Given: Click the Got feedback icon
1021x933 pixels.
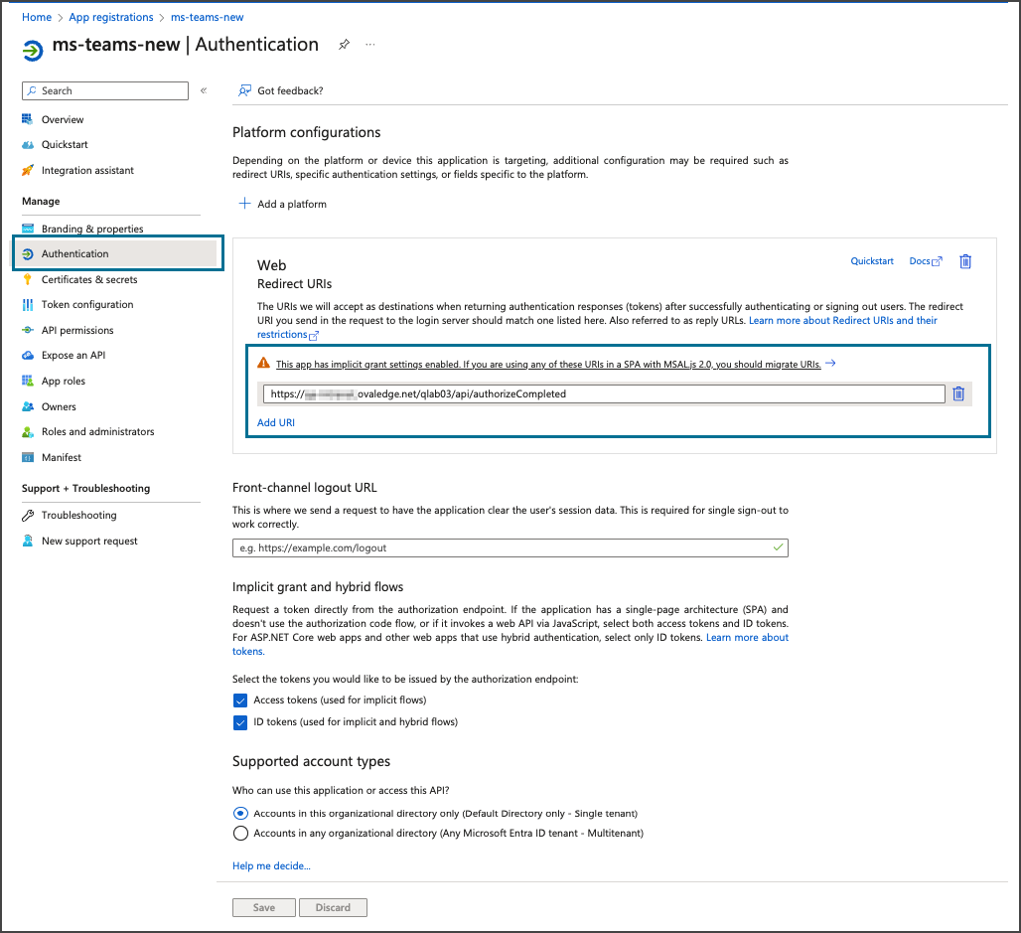Looking at the screenshot, I should tap(245, 90).
